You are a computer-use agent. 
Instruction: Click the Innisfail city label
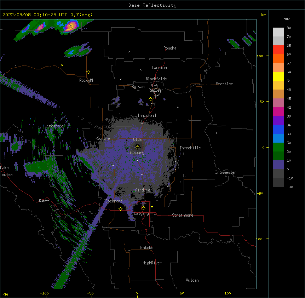(x=147, y=115)
